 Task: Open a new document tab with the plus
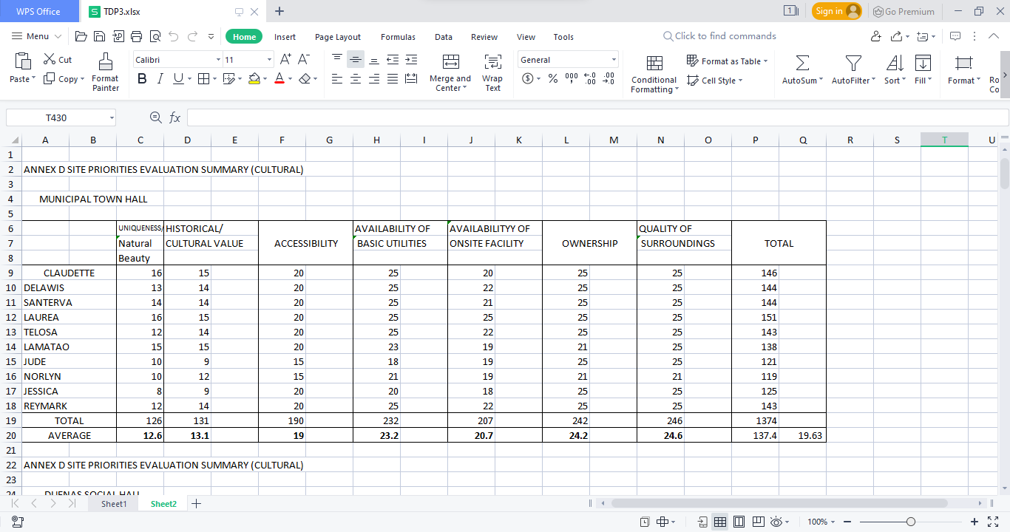click(279, 11)
